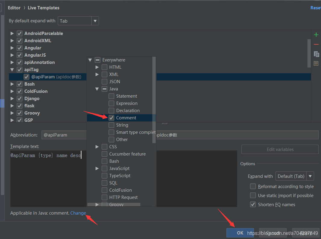Image resolution: width=321 pixels, height=239 pixels.
Task: Open the Expand with Default (Tab) dropdown
Action: (x=310, y=176)
